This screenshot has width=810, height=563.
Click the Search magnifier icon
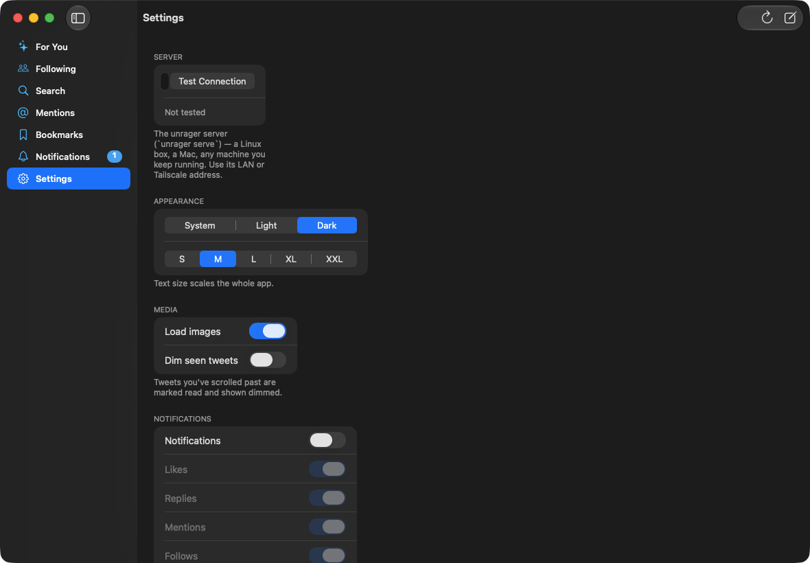[x=23, y=91]
